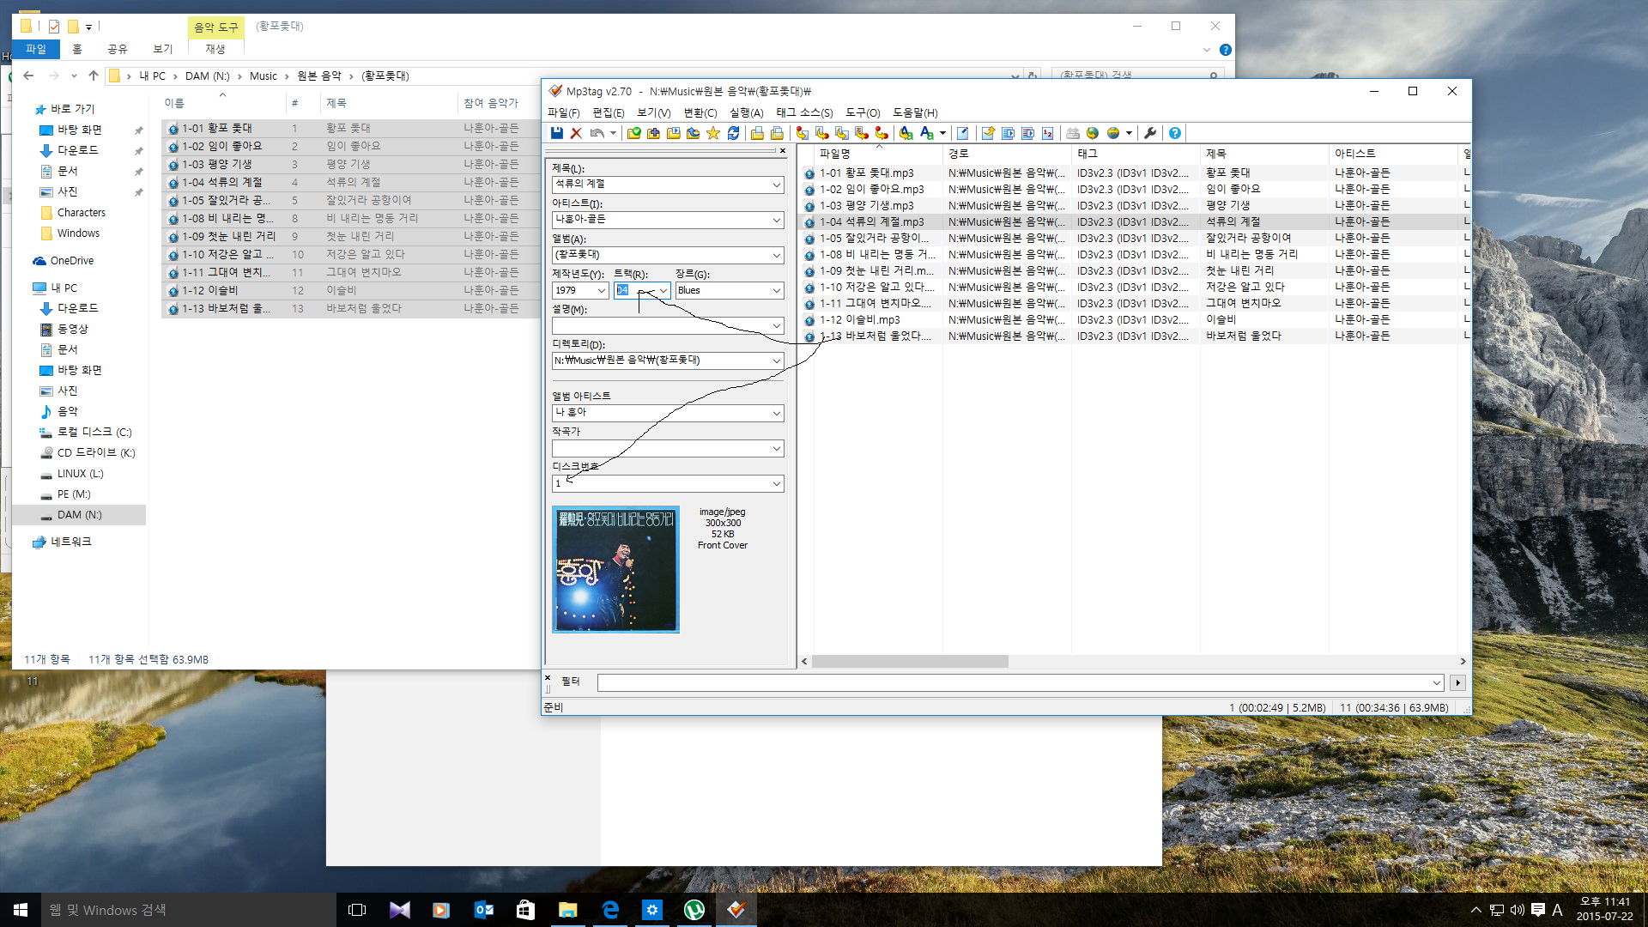Click the Tag - Filename convert icon
This screenshot has height=927, width=1648.
pyautogui.click(x=802, y=133)
